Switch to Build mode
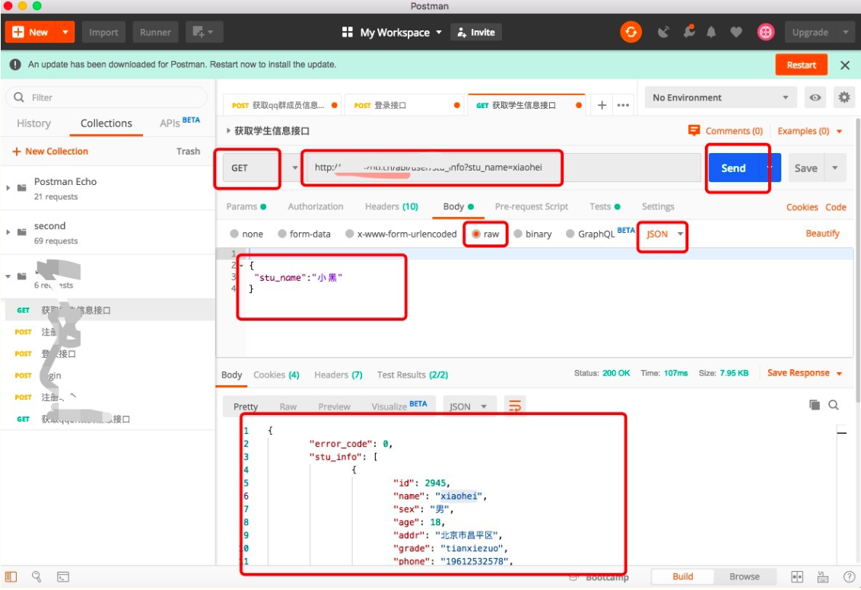 pos(682,576)
